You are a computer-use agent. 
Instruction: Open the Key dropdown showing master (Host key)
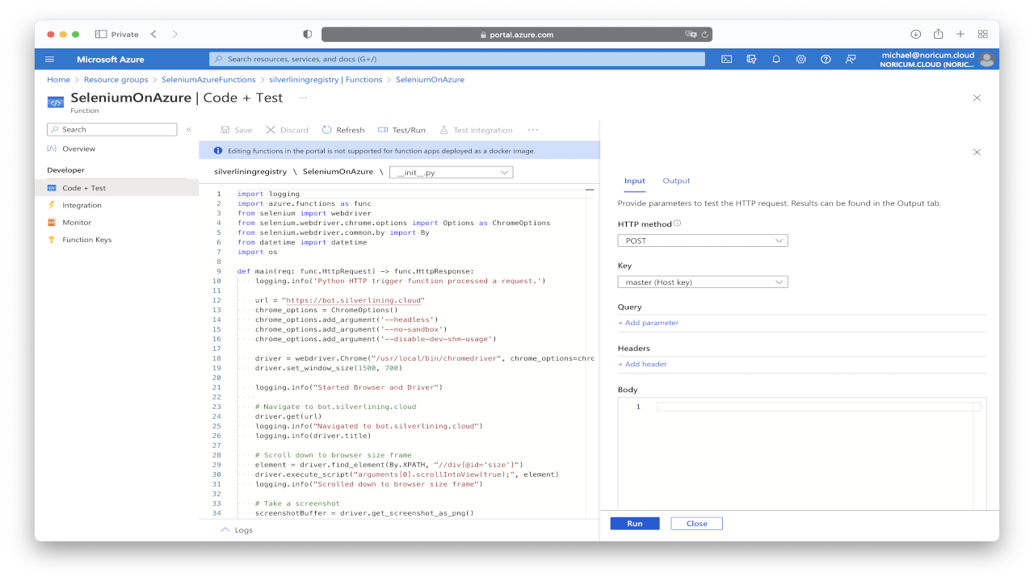[x=703, y=282]
